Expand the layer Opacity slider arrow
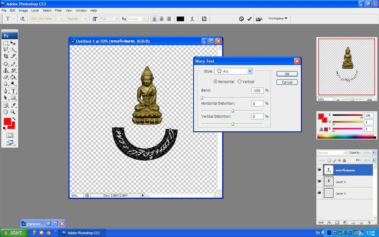Viewport: 379px width, 237px height. click(x=374, y=153)
